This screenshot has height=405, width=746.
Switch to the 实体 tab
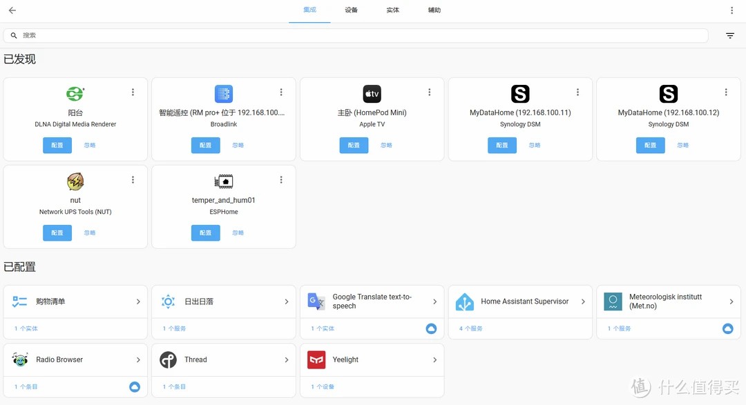pyautogui.click(x=392, y=10)
